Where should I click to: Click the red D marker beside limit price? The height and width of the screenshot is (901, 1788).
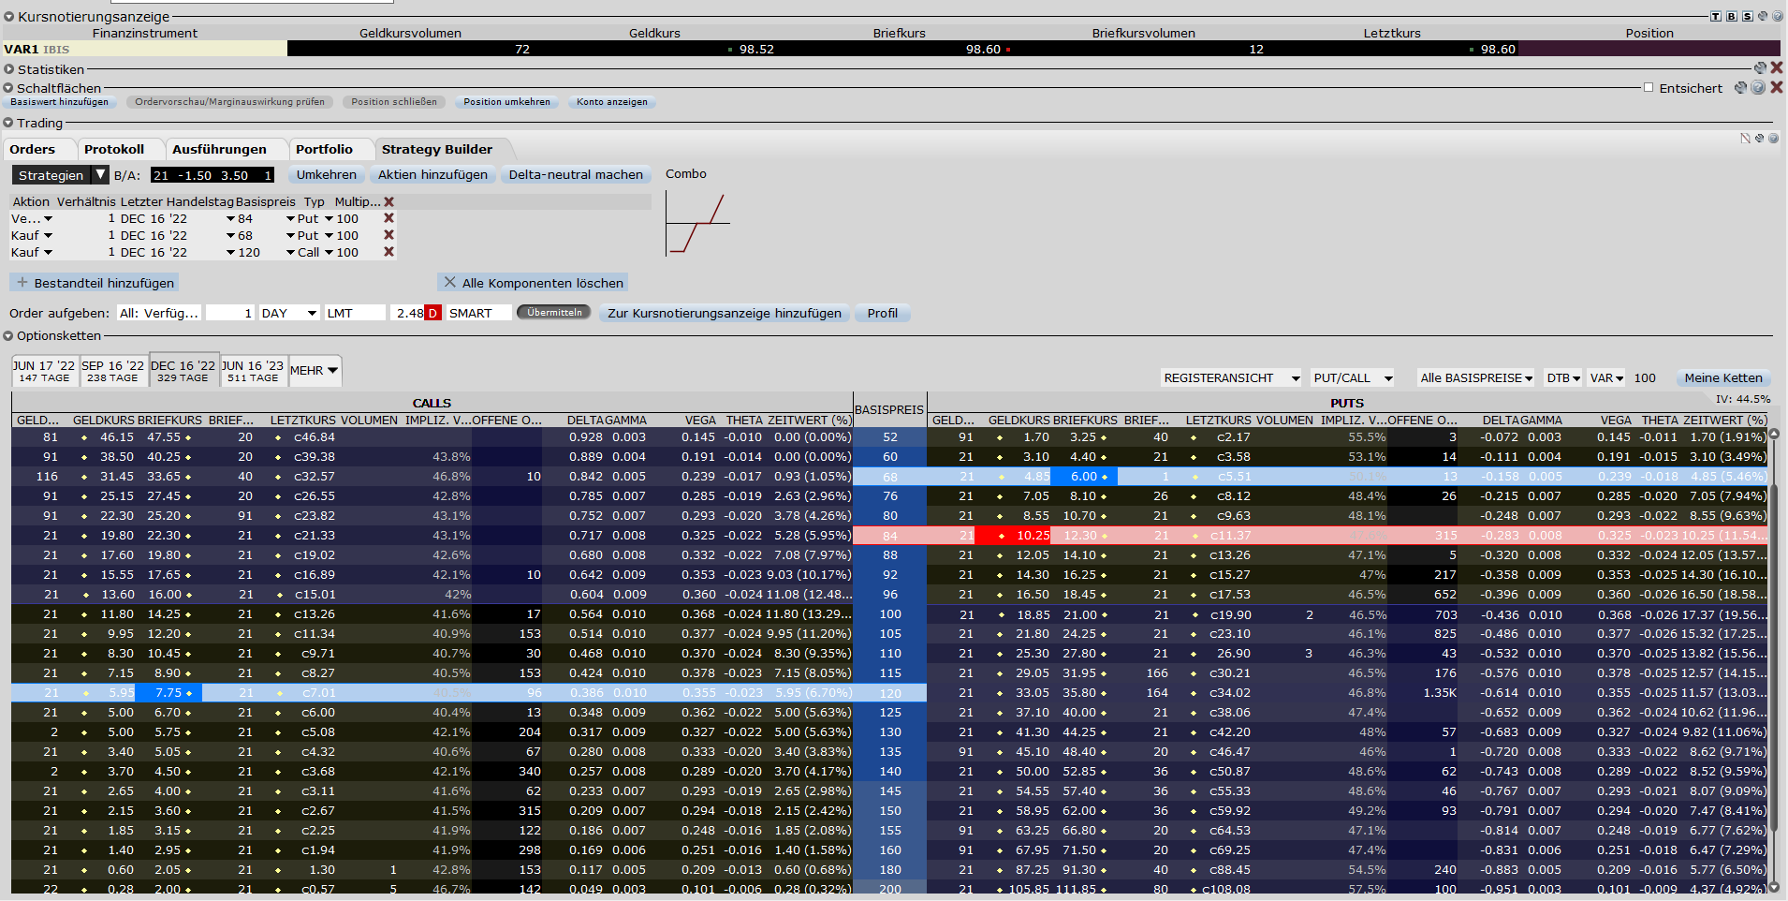432,313
